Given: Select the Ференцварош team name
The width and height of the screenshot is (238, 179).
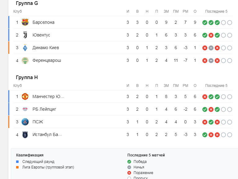Looking at the screenshot, I should [x=47, y=60].
